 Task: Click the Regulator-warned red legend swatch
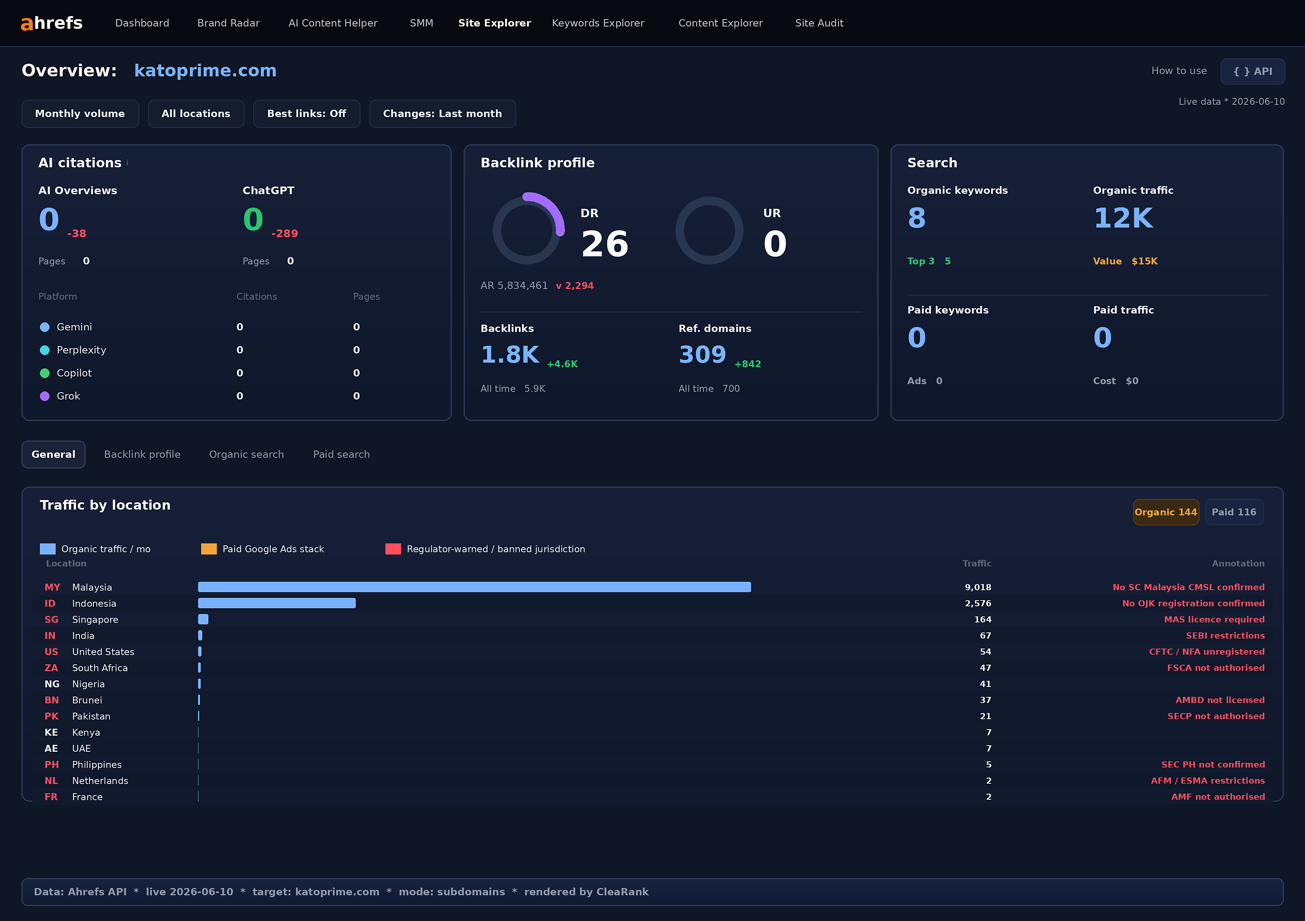(393, 549)
